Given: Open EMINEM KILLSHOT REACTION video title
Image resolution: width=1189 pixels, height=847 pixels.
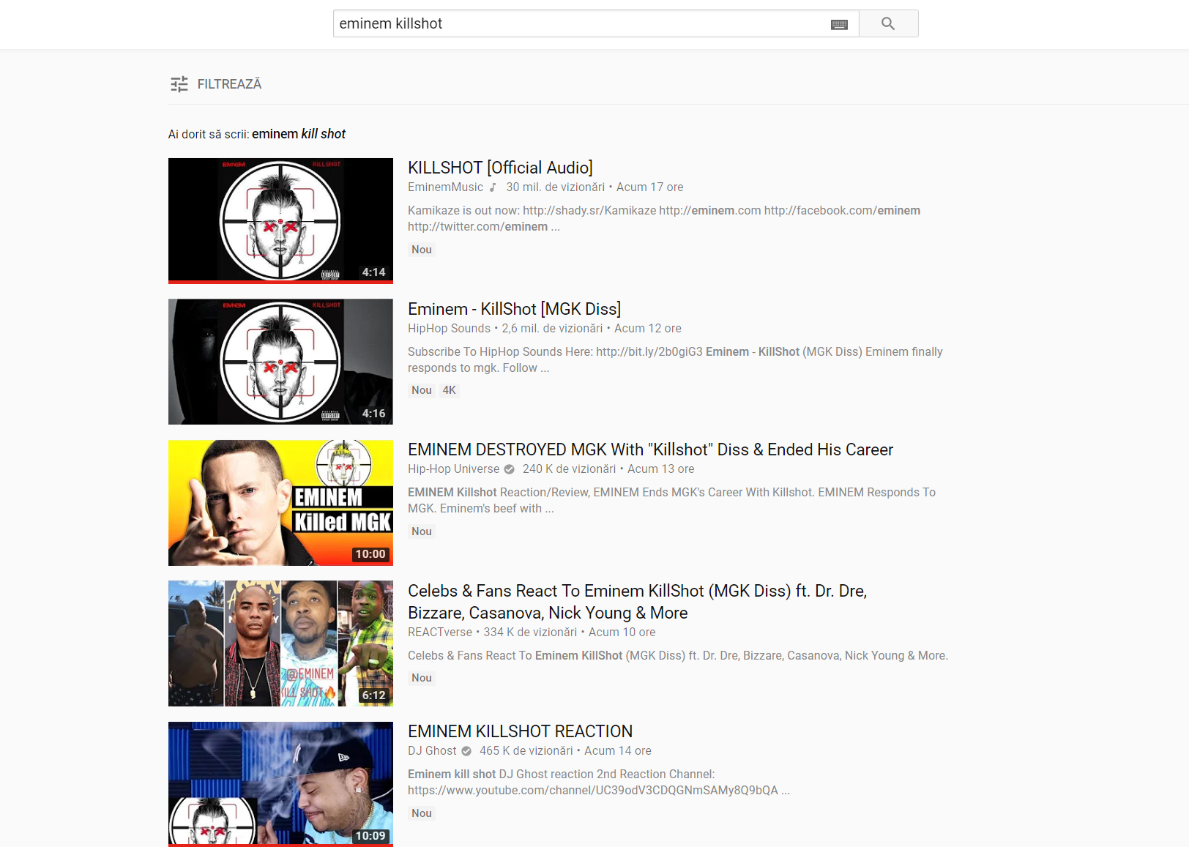Looking at the screenshot, I should point(520,731).
